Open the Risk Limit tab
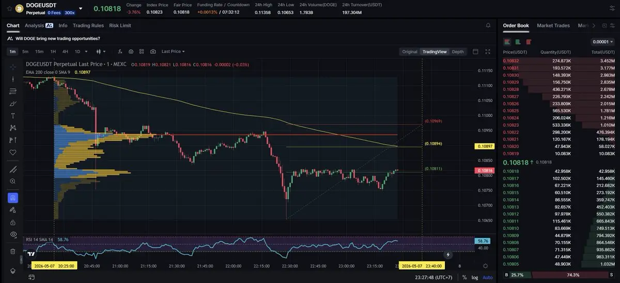This screenshot has height=283, width=620. pos(120,25)
